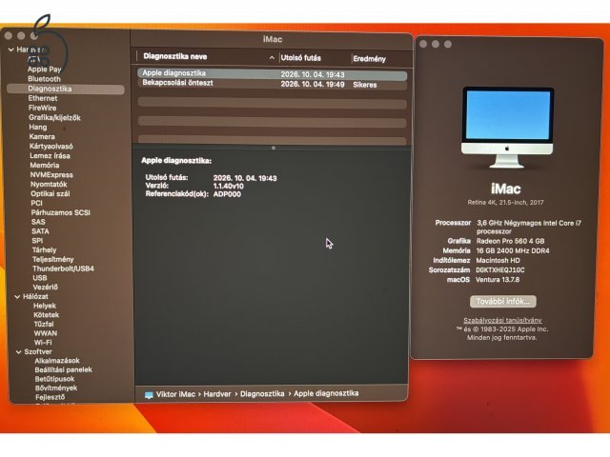The height and width of the screenshot is (457, 610).
Task: Collapse the Hardver tree section
Action: [10, 50]
